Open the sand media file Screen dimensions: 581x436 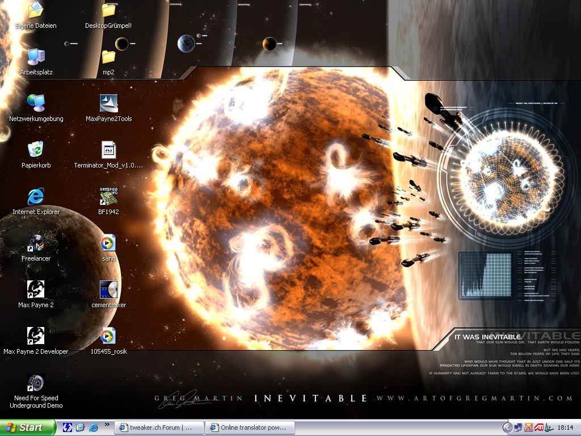(108, 243)
